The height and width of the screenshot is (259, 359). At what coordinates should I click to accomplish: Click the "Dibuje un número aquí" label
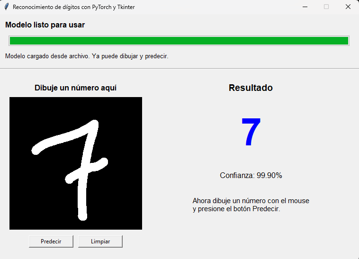[75, 88]
